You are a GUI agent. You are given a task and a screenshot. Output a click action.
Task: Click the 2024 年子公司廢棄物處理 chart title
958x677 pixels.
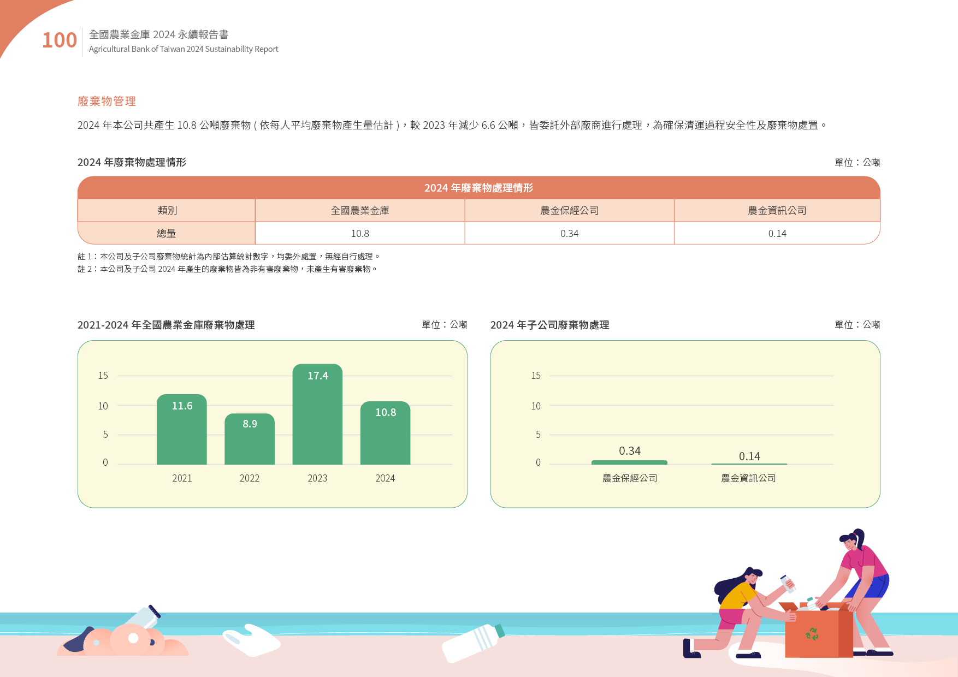pos(550,325)
